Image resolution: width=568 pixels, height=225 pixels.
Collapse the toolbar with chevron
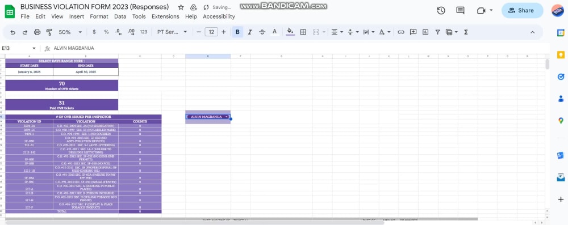(x=533, y=32)
